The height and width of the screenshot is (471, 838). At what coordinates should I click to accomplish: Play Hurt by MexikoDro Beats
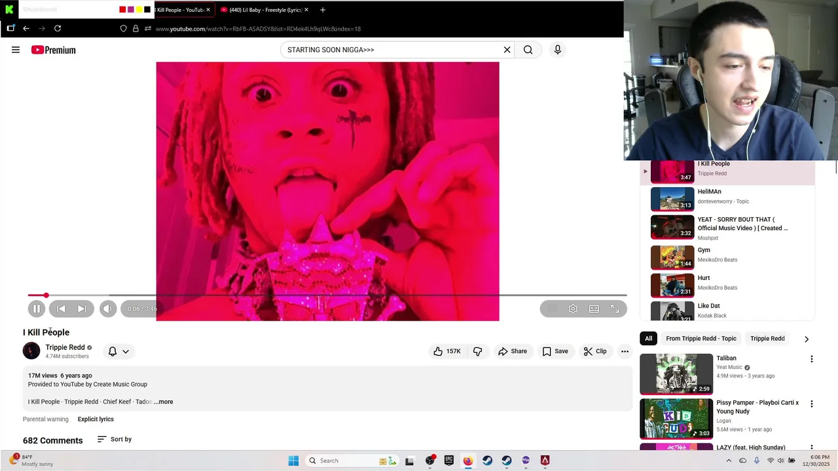pos(727,285)
